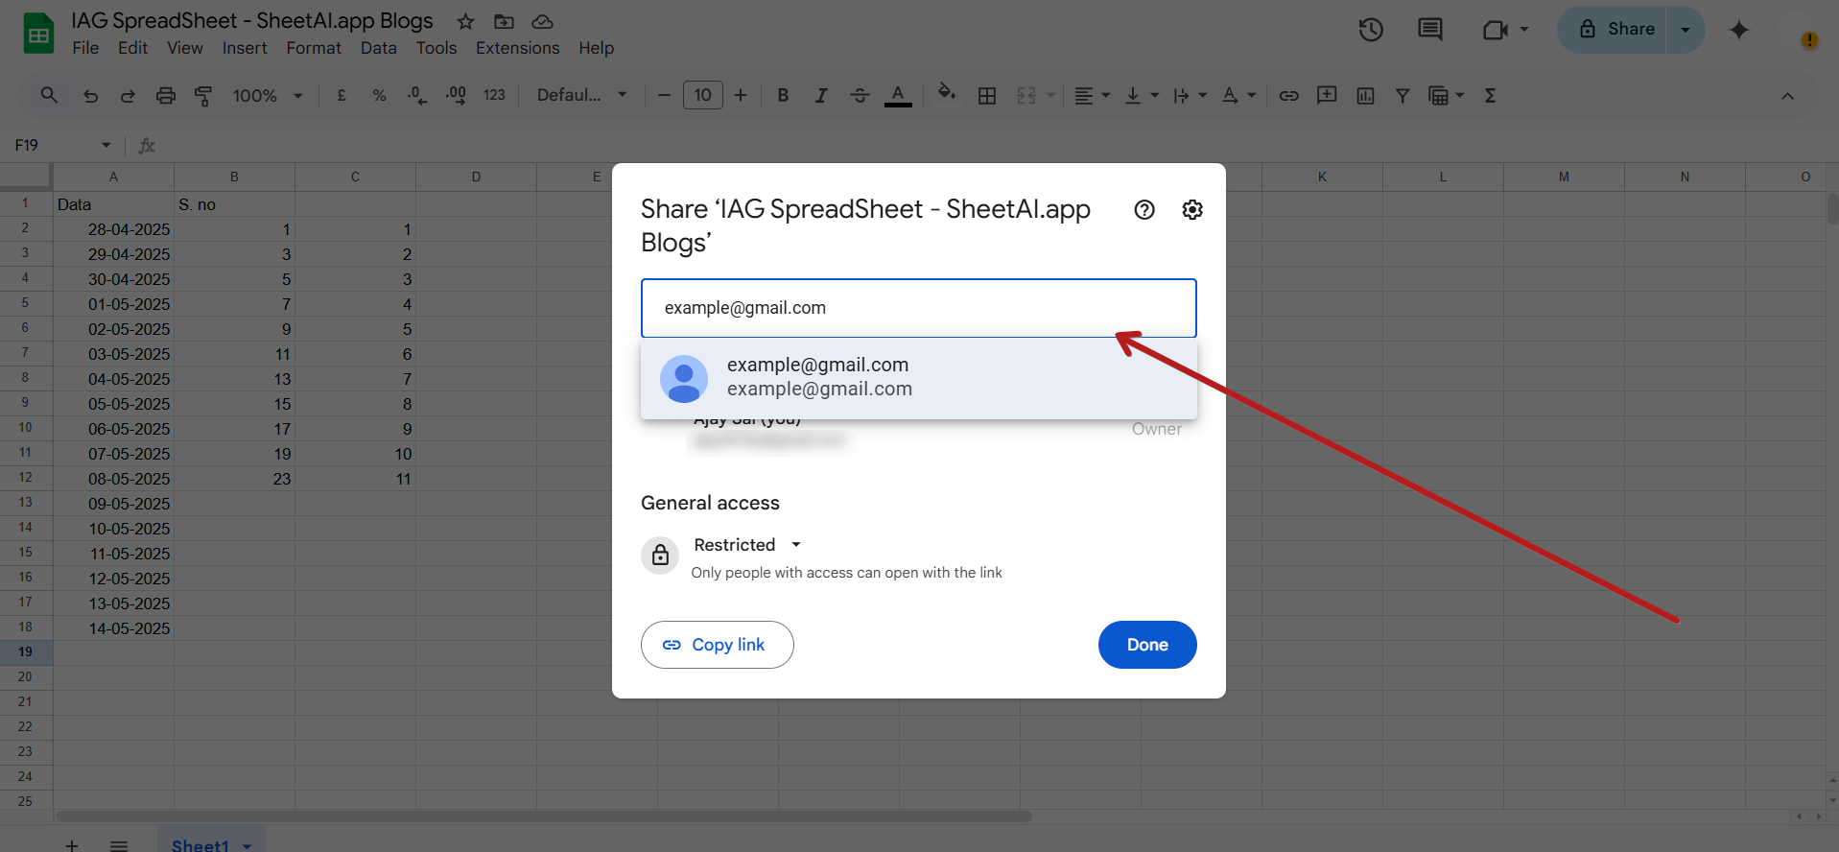The image size is (1839, 852).
Task: Select the paint format tool
Action: (203, 95)
